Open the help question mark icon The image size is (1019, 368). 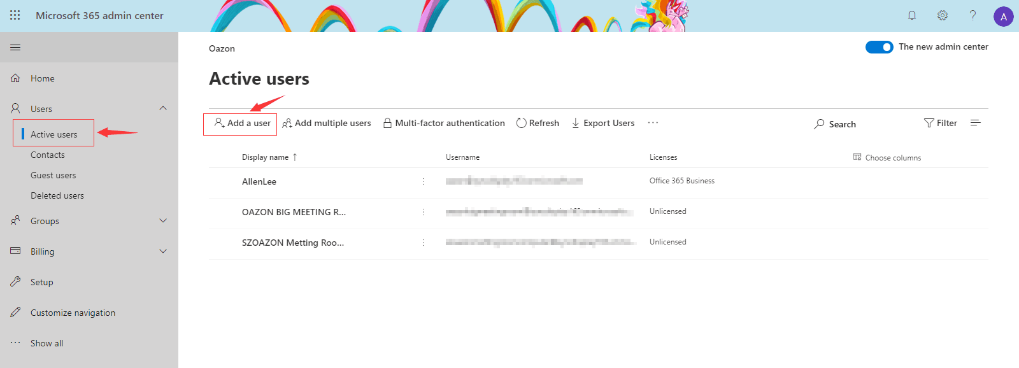[973, 15]
